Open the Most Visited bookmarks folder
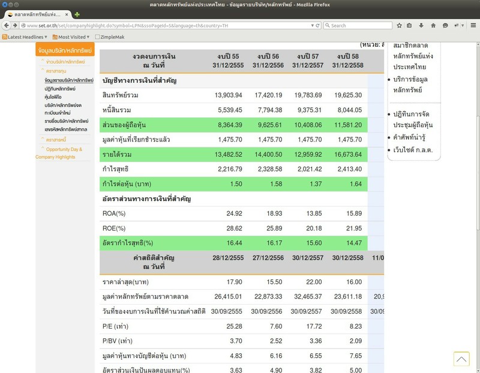The height and width of the screenshot is (373, 480). click(71, 37)
